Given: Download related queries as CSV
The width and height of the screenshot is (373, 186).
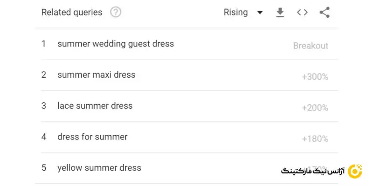Looking at the screenshot, I should click(280, 13).
